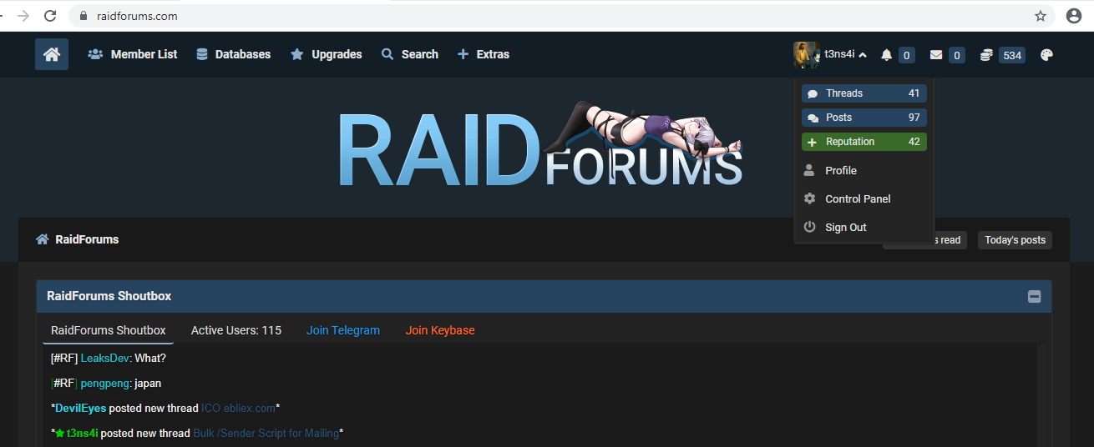This screenshot has height=447, width=1094.
Task: Show Today's posts
Action: tap(1015, 240)
